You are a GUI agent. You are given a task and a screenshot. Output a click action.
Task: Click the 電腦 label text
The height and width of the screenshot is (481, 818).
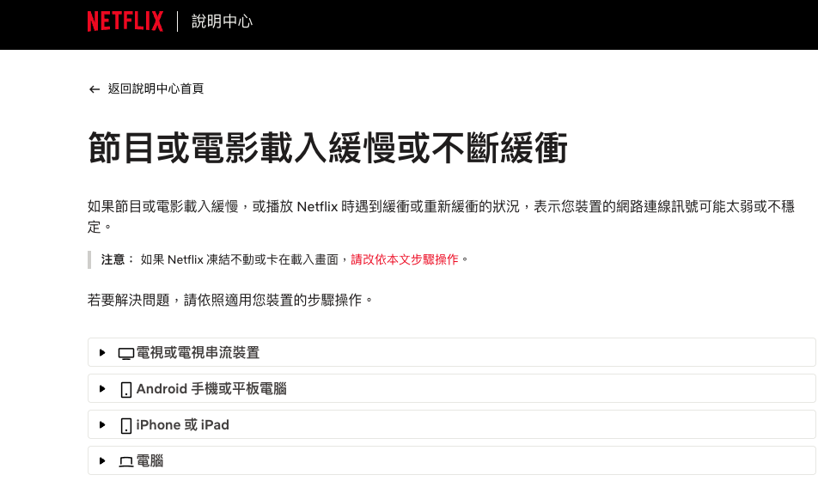click(x=150, y=460)
